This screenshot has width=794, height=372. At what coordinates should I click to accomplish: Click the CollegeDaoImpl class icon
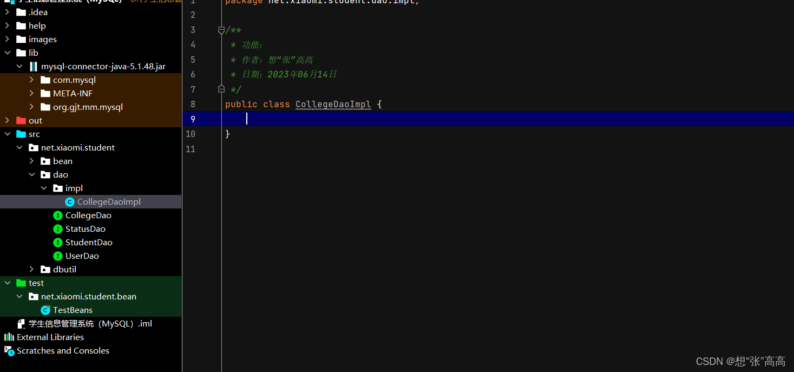(70, 201)
